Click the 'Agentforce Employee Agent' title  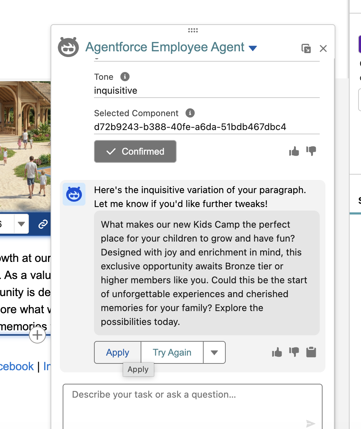coord(165,47)
